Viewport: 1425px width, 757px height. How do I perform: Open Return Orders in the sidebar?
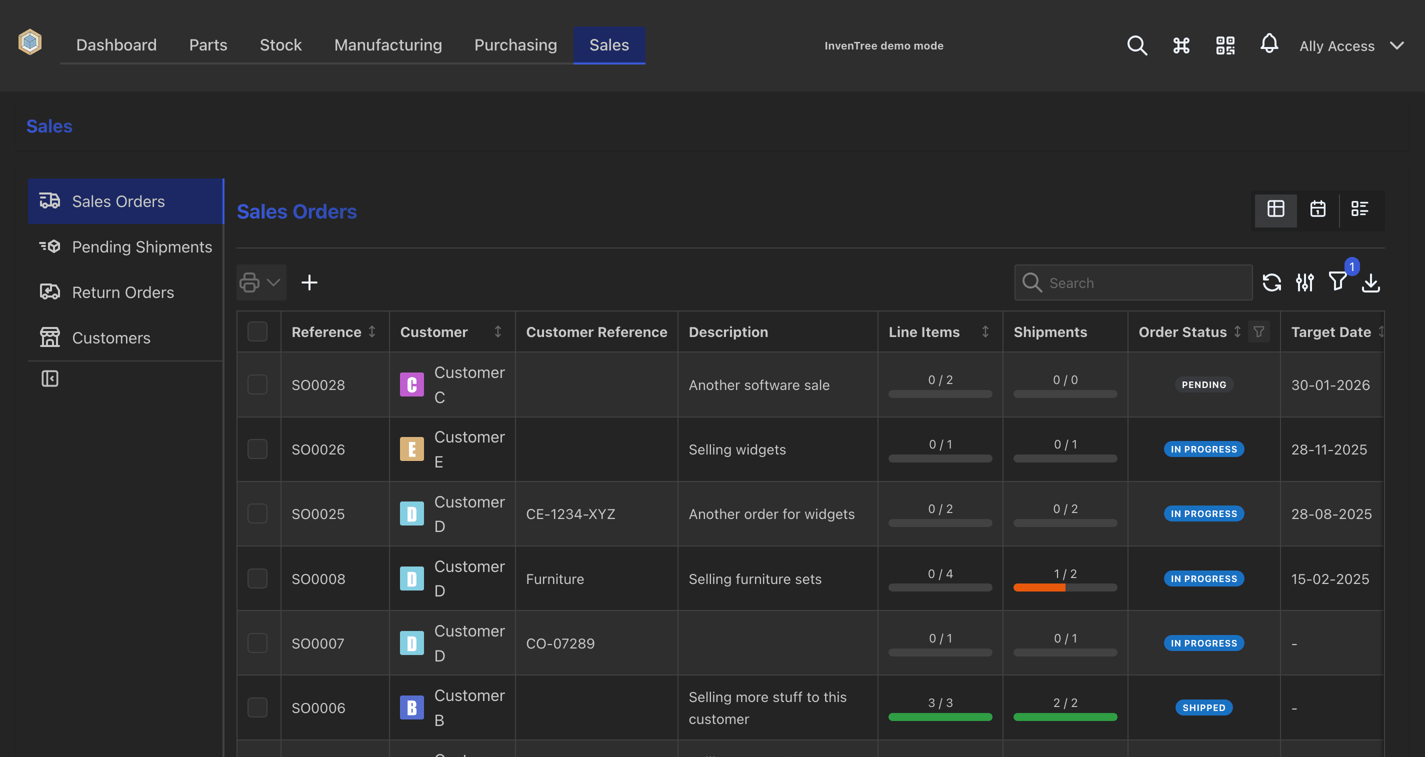coord(125,292)
